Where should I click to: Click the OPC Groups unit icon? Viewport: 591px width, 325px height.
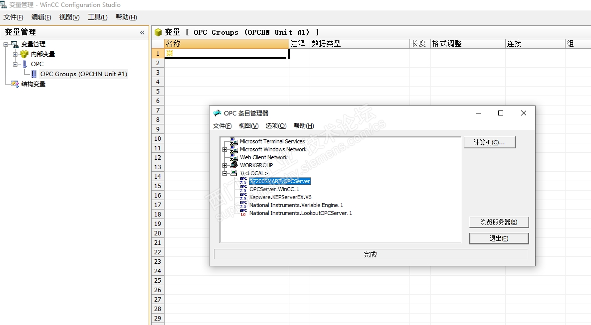click(x=34, y=74)
